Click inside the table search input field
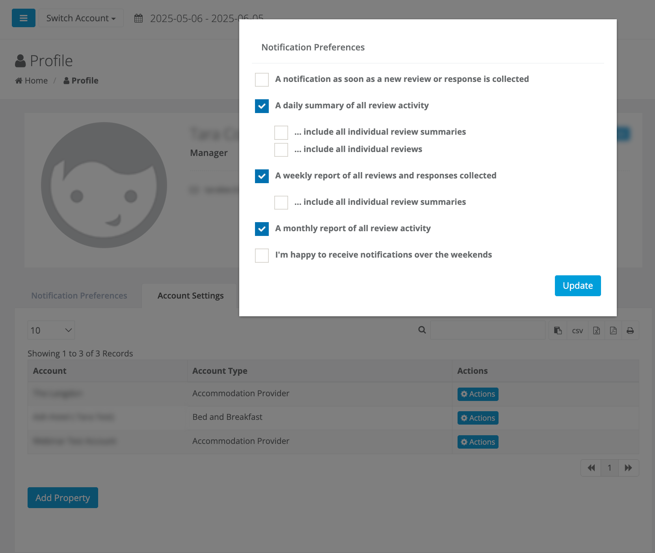Screen dimensions: 655x553 488,330
